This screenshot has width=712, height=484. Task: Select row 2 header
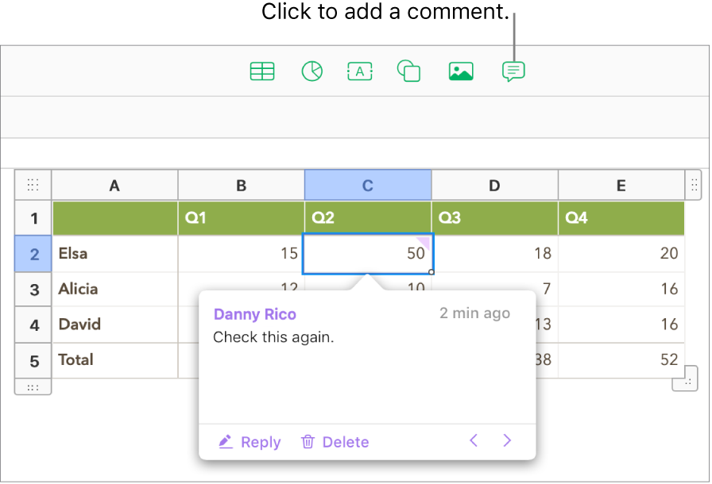click(x=33, y=254)
